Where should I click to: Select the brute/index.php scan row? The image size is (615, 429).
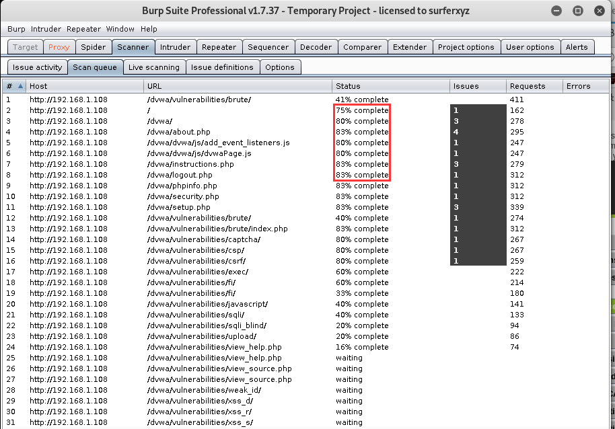click(306, 229)
